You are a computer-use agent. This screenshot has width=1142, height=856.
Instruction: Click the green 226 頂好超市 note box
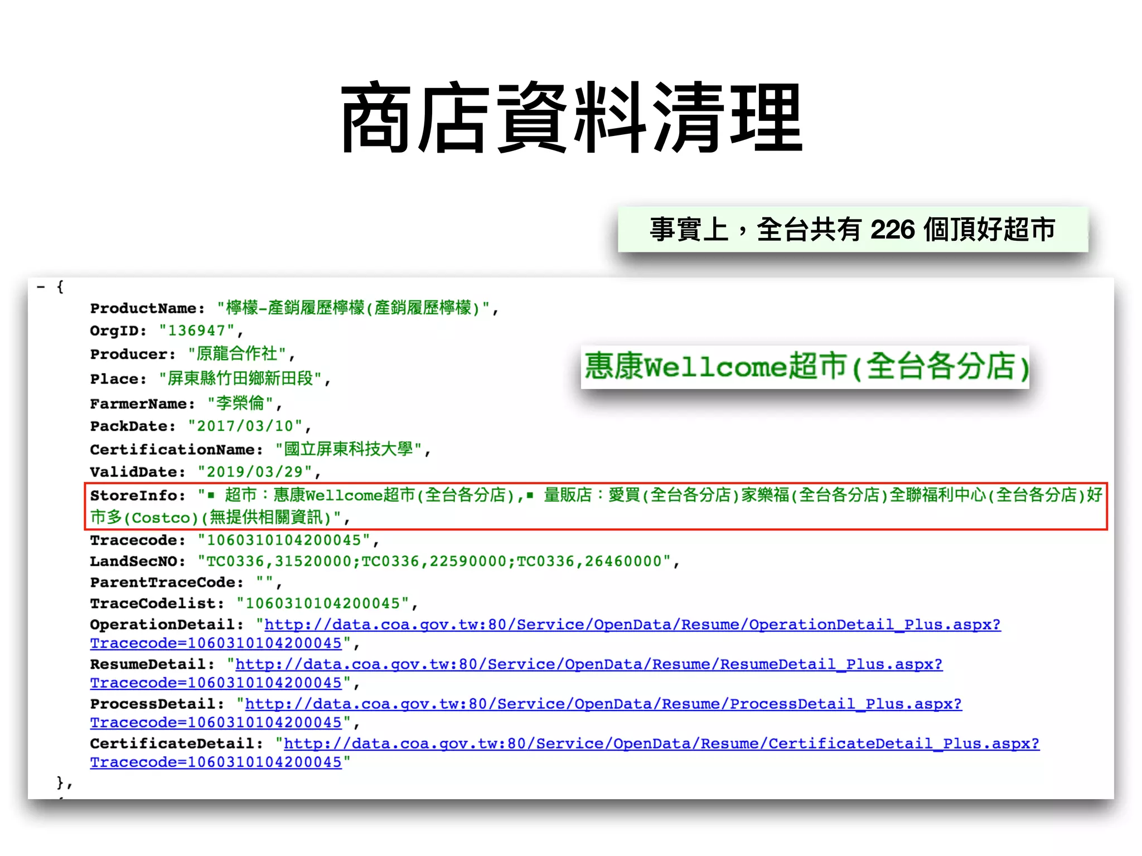(853, 230)
